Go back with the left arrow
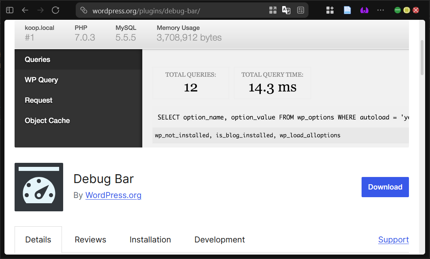 [x=25, y=11]
